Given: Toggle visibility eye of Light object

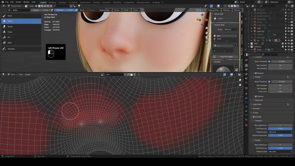Looking at the screenshot, I should [289, 28].
